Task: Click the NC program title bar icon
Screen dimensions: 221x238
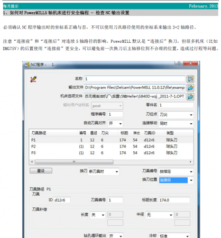Action: tap(27, 65)
